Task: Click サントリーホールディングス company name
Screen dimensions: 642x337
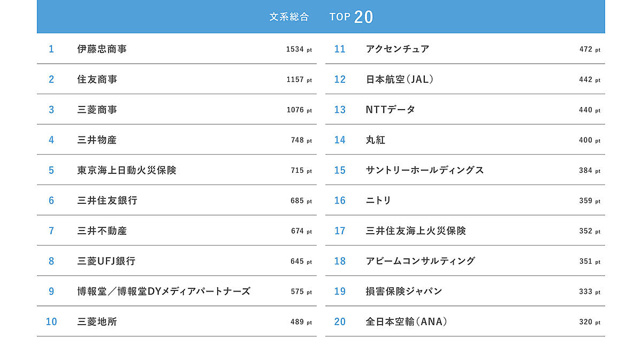Action: click(x=425, y=170)
